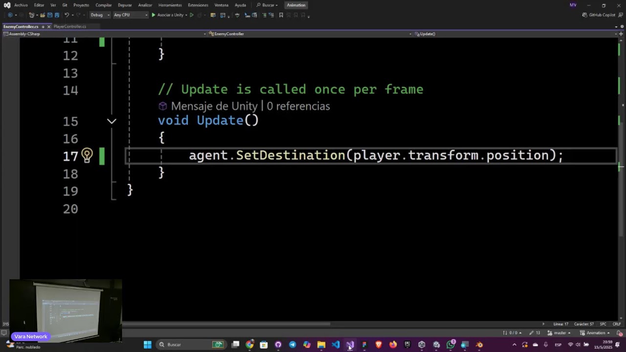626x352 pixels.
Task: Click the SetDestination method name in code
Action: (291, 155)
